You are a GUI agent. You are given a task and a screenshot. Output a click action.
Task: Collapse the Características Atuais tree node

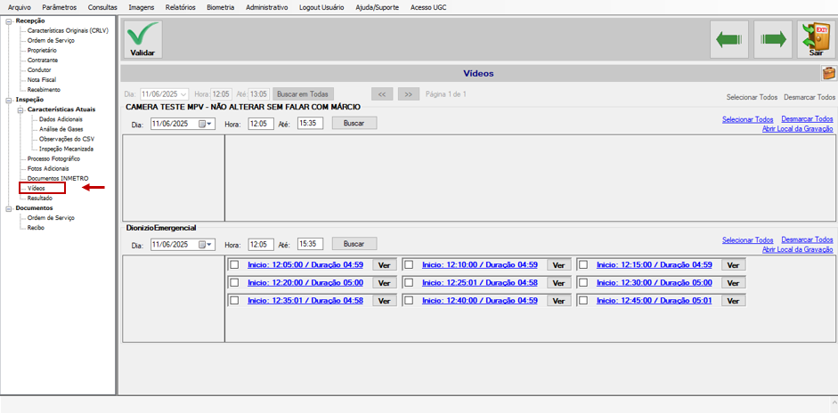click(20, 109)
